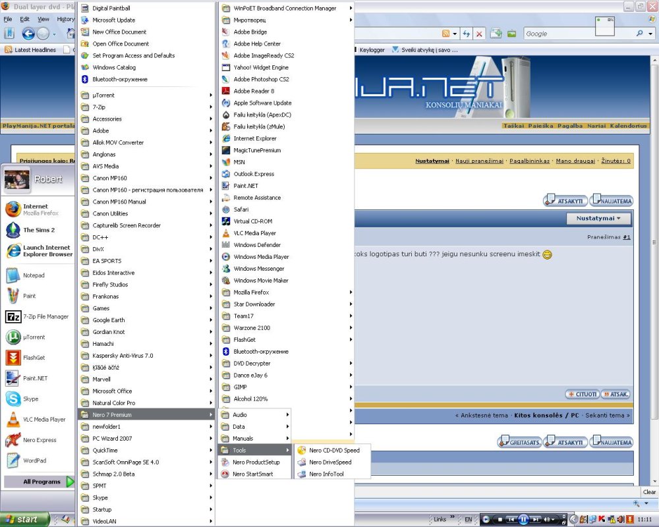Click GREITAS ATS. quick reply button

tap(519, 442)
